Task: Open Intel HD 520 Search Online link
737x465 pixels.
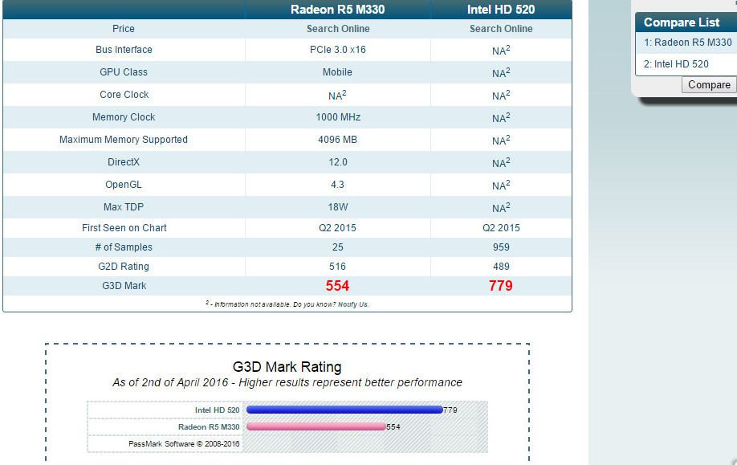Action: point(501,29)
